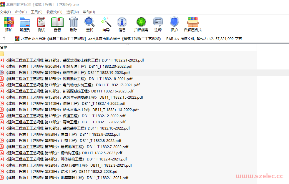Viewport: 289px width, 184px height.
Task: Select file name 第5部分：钢结构工程
Action: 64,153
